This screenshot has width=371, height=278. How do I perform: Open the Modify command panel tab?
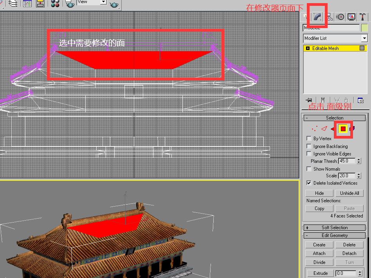317,17
